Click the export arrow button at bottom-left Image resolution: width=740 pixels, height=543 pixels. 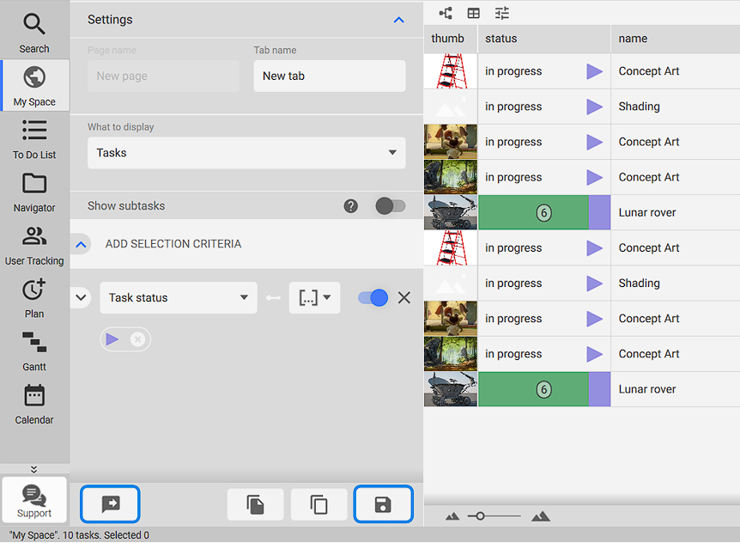point(110,503)
